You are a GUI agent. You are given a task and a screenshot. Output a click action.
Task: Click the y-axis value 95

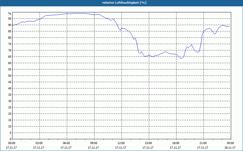tap(10, 19)
